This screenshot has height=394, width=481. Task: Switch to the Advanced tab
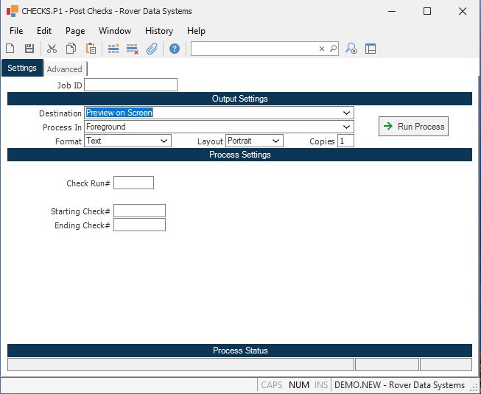coord(65,69)
